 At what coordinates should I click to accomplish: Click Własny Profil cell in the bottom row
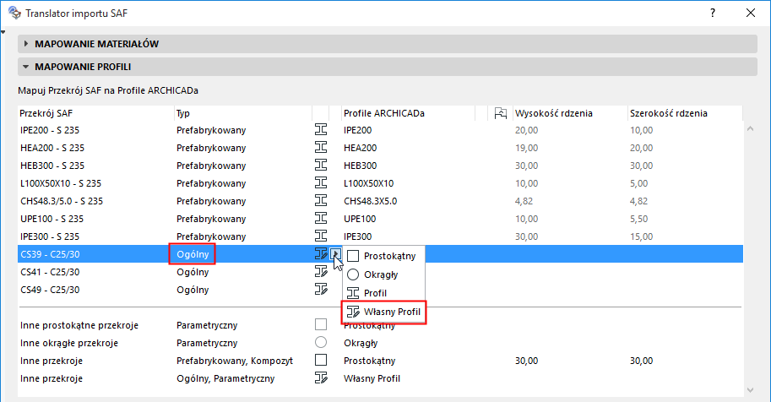372,378
